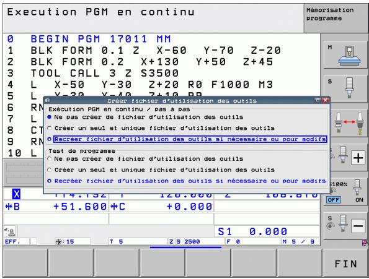Click the M 5 / 9 status field
The image size is (369, 279).
point(300,241)
